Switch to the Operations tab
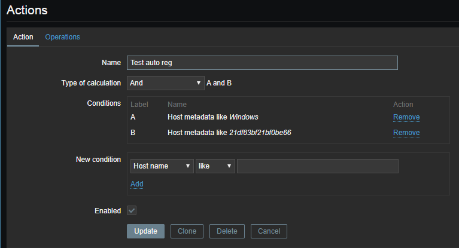 [62, 37]
